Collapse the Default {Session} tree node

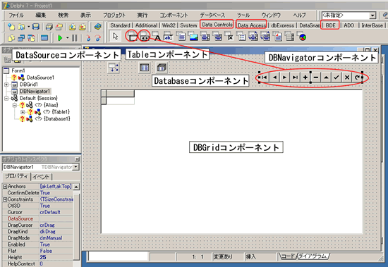(6, 99)
